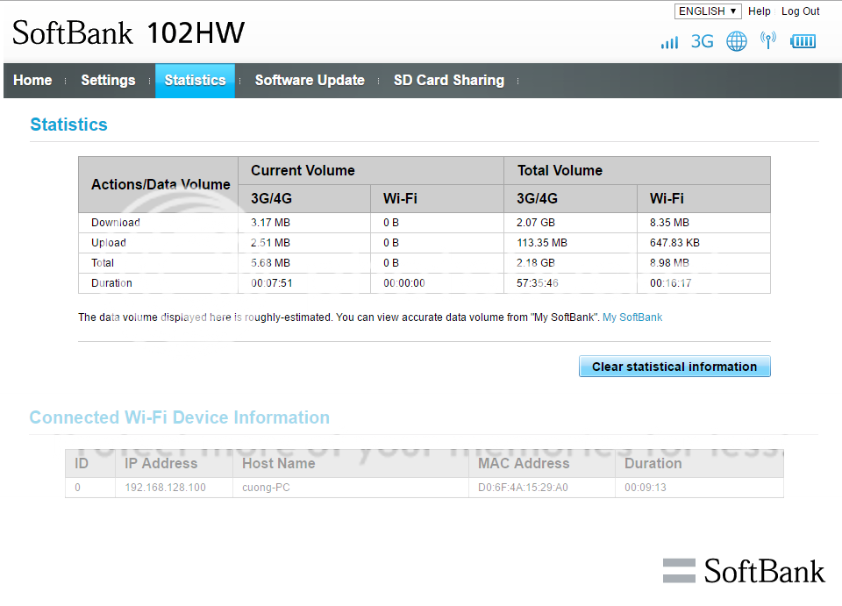The image size is (842, 606).
Task: Select the 2.18 GB total volume value
Action: (536, 263)
